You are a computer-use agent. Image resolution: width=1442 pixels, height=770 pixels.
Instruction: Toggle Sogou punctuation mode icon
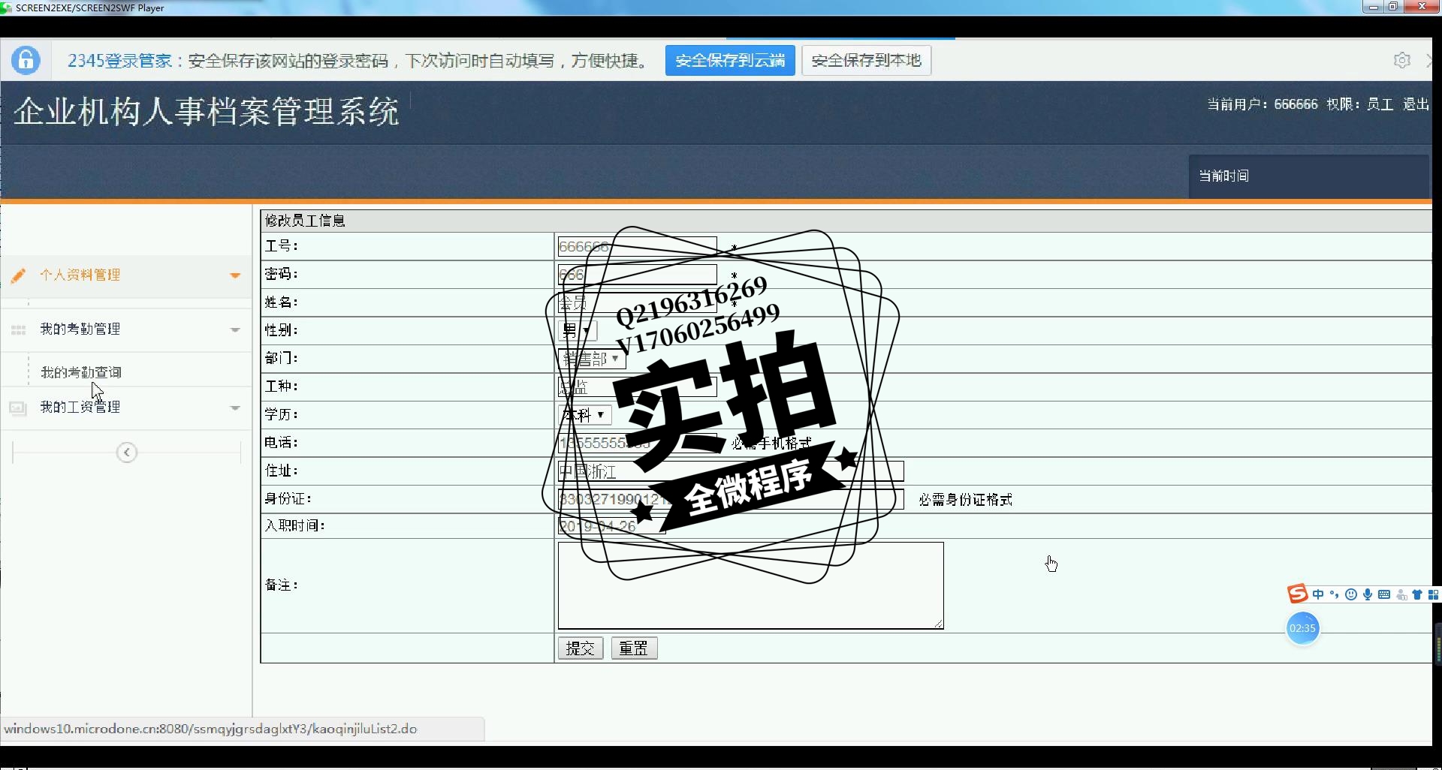click(1335, 594)
